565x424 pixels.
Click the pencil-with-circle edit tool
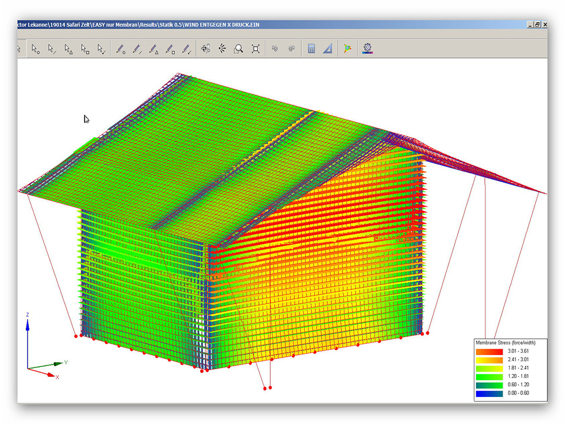120,49
